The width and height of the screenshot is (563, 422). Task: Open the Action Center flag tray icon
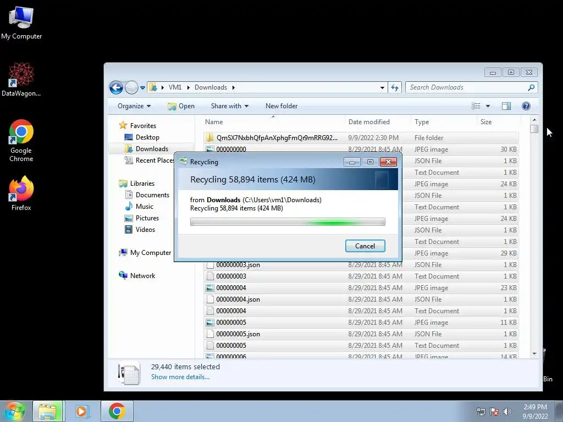494,412
